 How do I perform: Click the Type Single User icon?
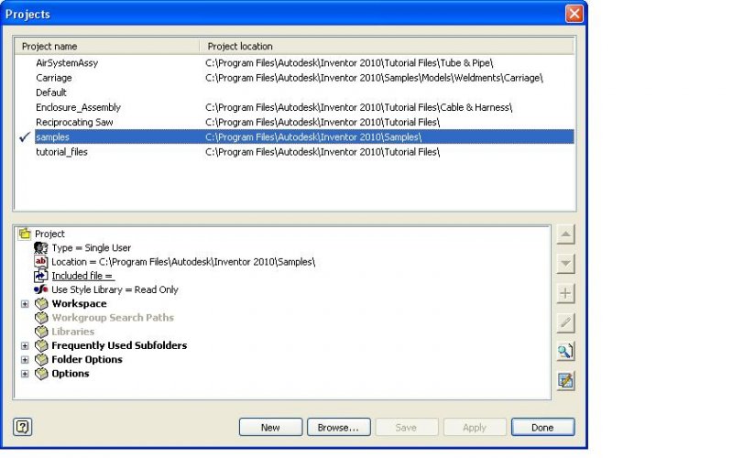click(40, 247)
